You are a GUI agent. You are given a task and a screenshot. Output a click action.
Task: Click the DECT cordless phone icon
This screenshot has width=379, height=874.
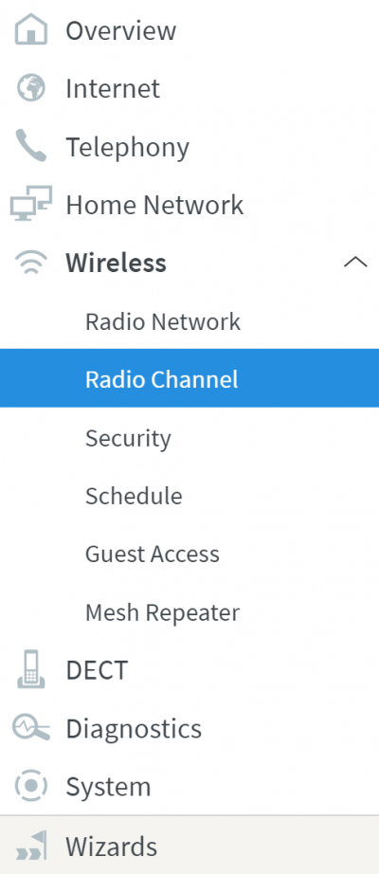click(31, 669)
